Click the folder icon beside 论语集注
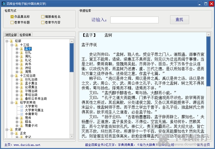 21,87
